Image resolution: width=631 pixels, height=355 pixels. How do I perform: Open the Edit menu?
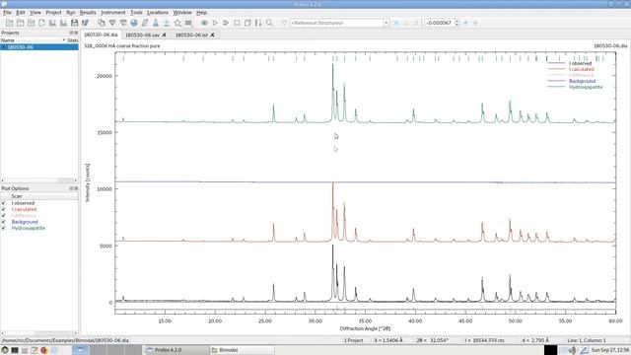pyautogui.click(x=21, y=13)
